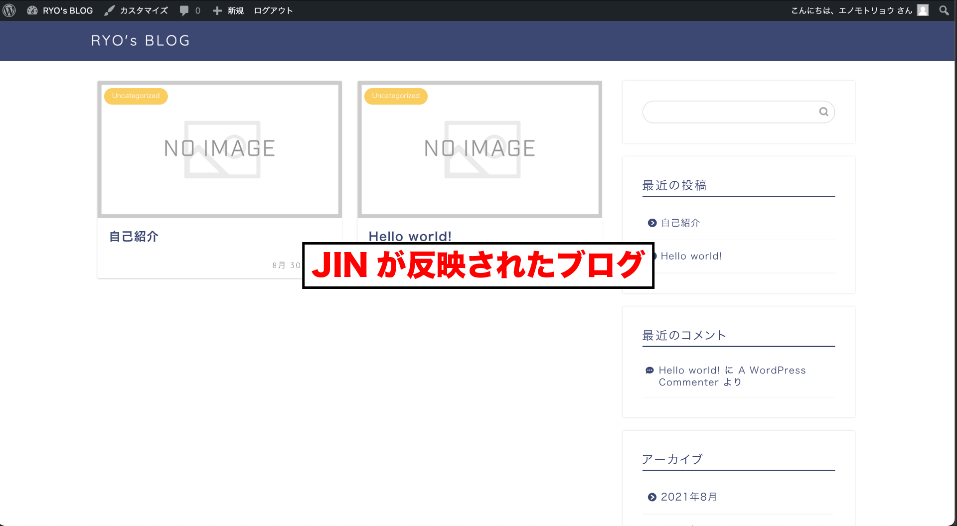Click the plus icon for new content
The height and width of the screenshot is (526, 957).
[x=217, y=10]
